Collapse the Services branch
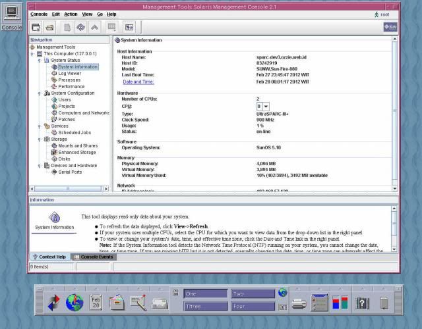The width and height of the screenshot is (422, 329). (40, 126)
